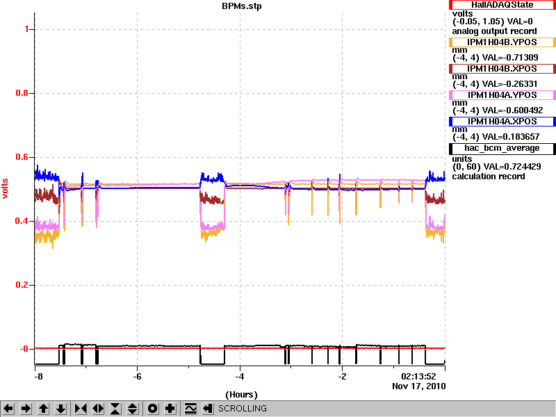Click the plus sign toolbar icon

point(170,409)
